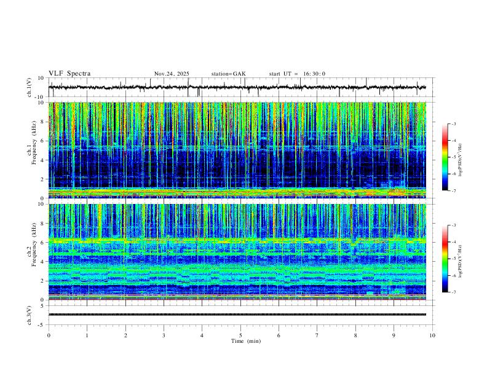Click the "ch.3(V)" axis label

pos(30,315)
